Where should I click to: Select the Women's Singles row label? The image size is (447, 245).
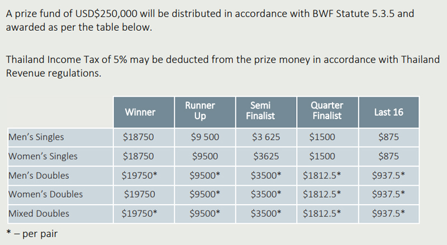pos(43,156)
